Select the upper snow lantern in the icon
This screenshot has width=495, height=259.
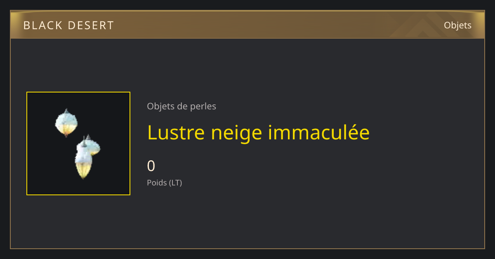pyautogui.click(x=66, y=123)
